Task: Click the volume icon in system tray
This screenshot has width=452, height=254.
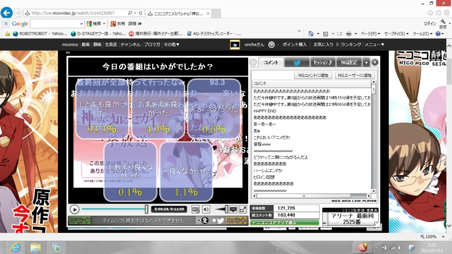Action: click(x=400, y=248)
